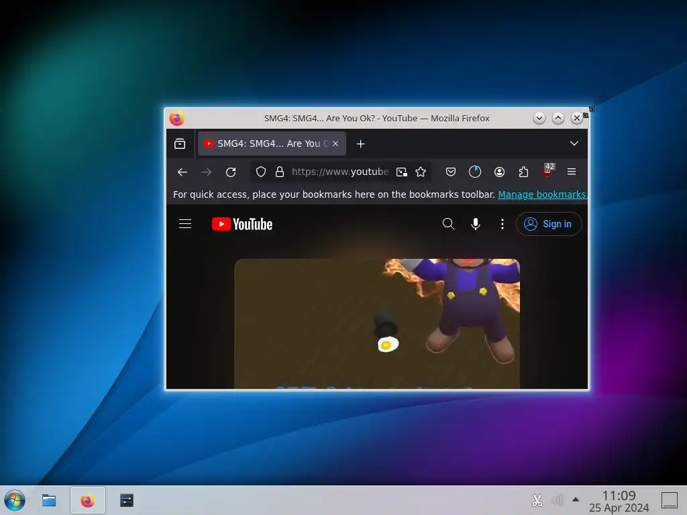Click show desktop button in taskbar
This screenshot has width=687, height=515.
[x=669, y=500]
